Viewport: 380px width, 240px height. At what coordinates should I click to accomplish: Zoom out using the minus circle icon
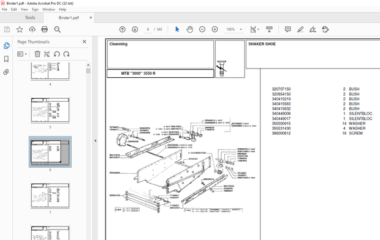click(x=202, y=29)
